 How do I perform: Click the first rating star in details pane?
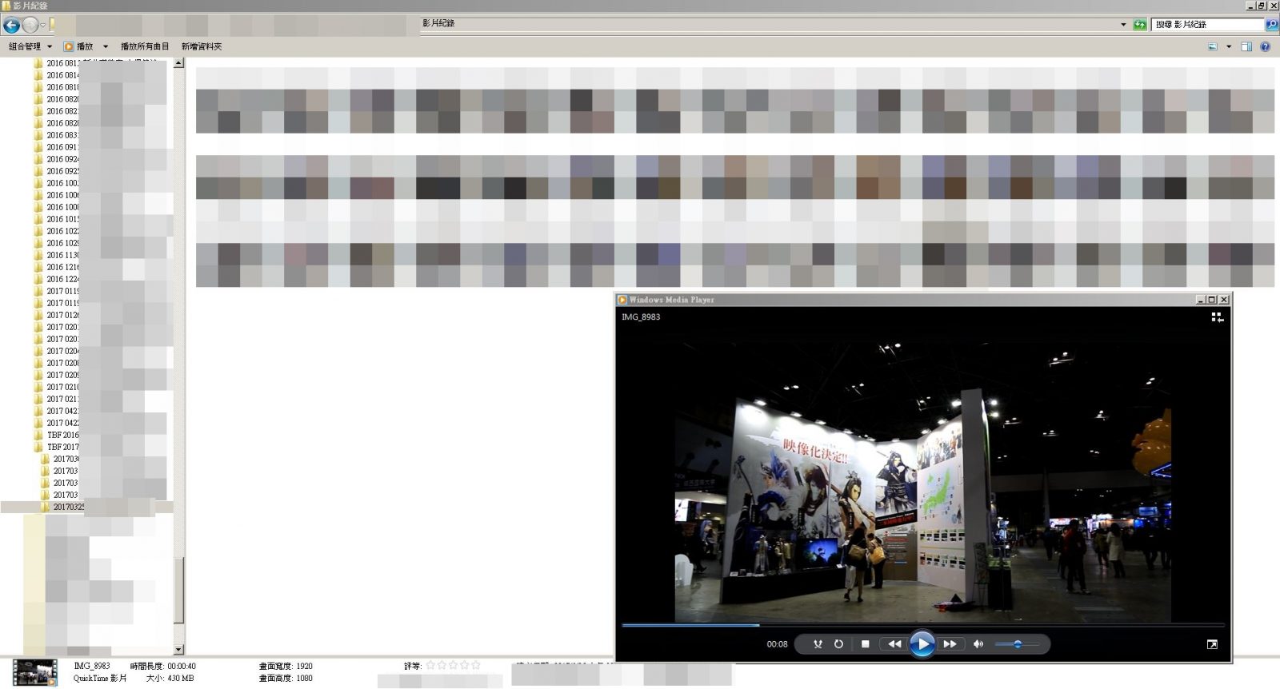pyautogui.click(x=430, y=665)
